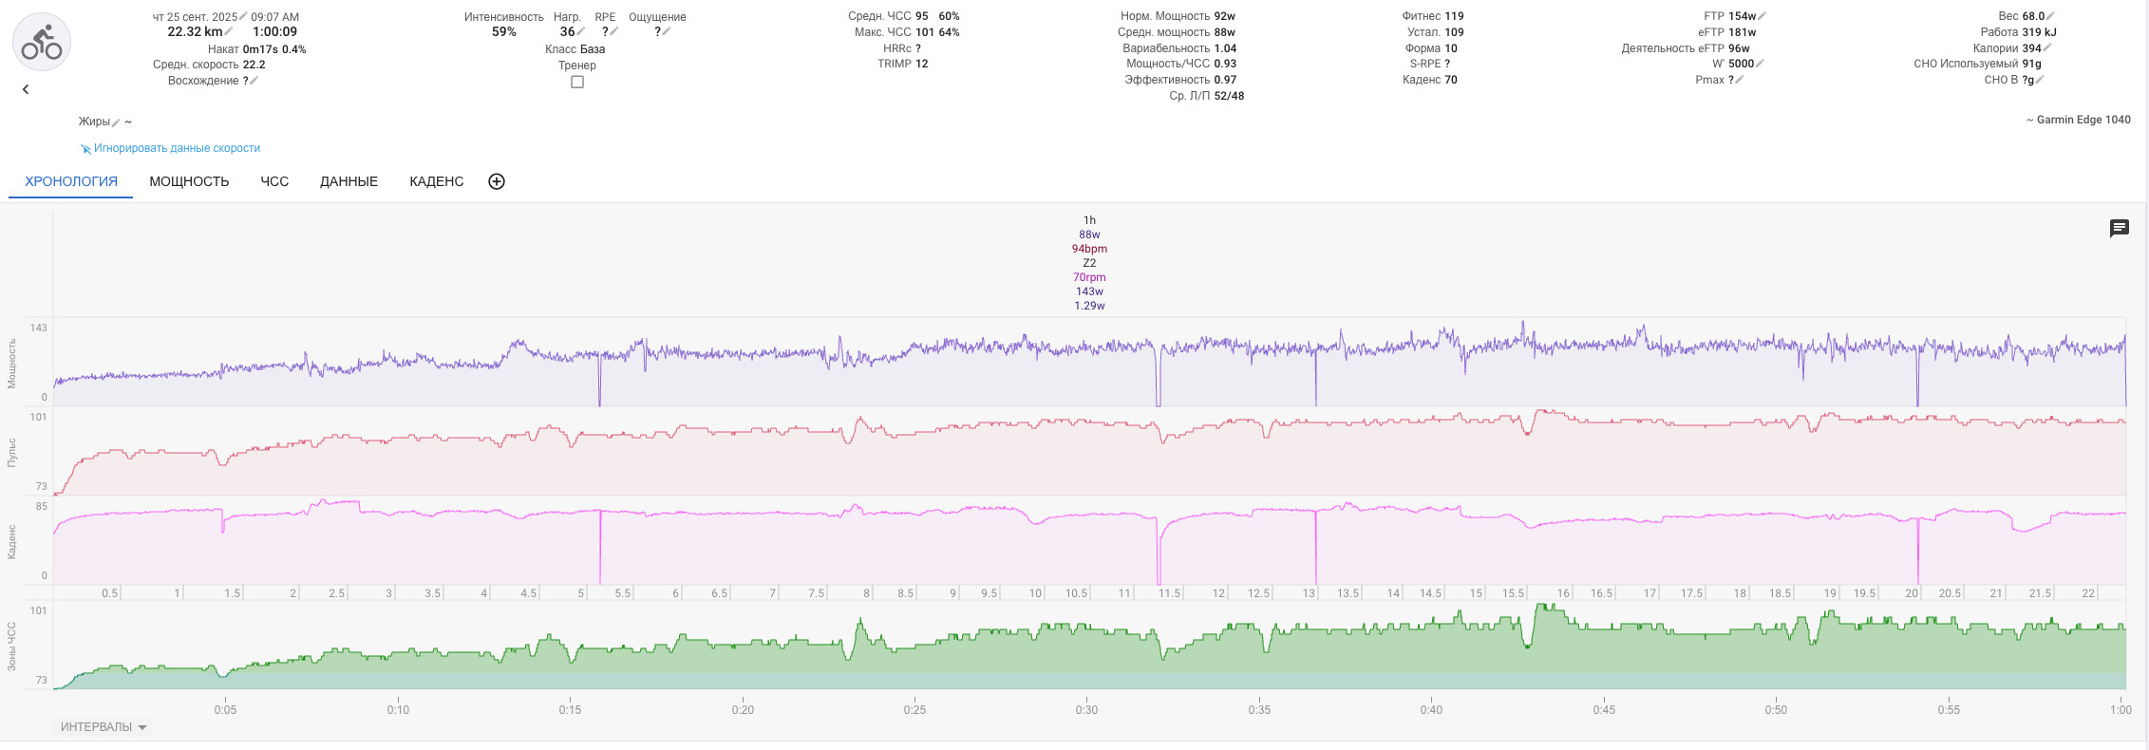Edit W' 5000 value pencil icon

tap(1760, 64)
